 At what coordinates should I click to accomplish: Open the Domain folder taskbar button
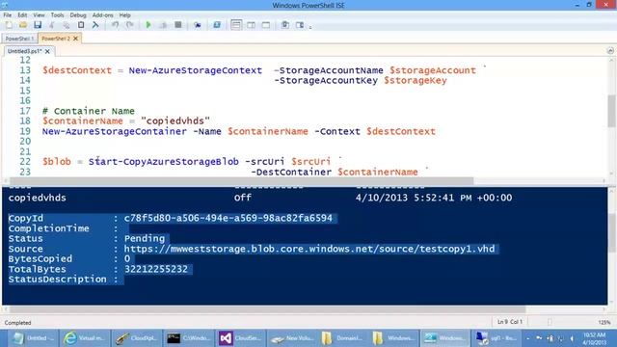click(x=344, y=338)
